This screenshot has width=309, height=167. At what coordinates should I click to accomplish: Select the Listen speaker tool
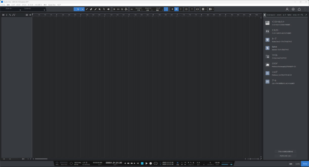click(x=108, y=9)
